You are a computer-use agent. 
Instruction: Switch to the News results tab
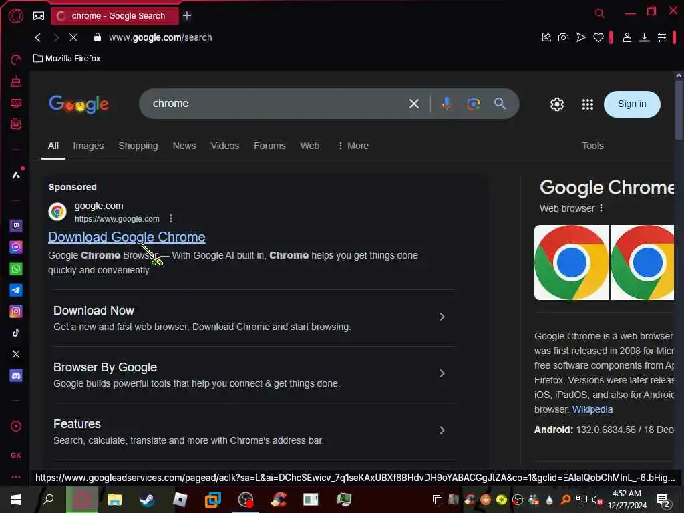[184, 146]
